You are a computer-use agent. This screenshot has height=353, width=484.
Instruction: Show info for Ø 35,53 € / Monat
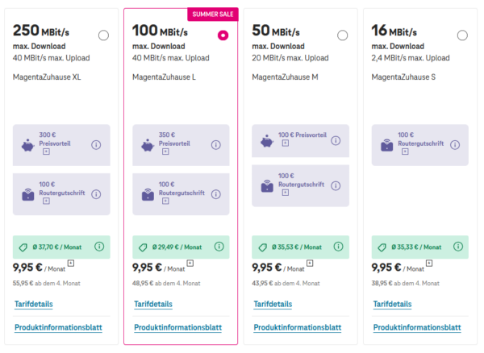[x=338, y=247]
